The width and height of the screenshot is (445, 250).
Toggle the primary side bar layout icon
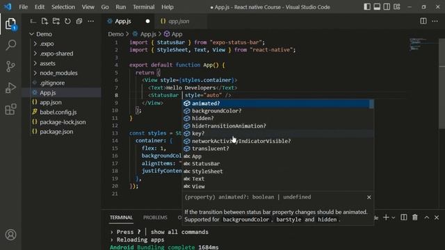tap(367, 7)
